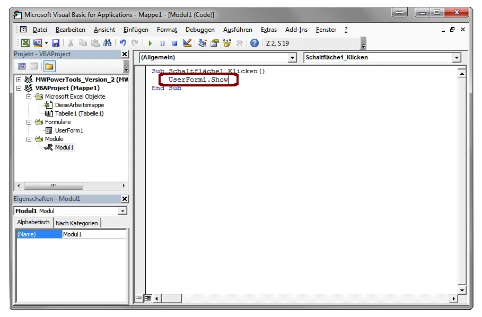Image resolution: width=482 pixels, height=317 pixels.
Task: Open the Object Browser icon
Action: point(227,43)
